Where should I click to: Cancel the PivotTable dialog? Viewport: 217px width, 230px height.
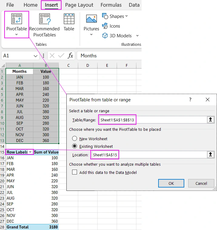click(201, 183)
